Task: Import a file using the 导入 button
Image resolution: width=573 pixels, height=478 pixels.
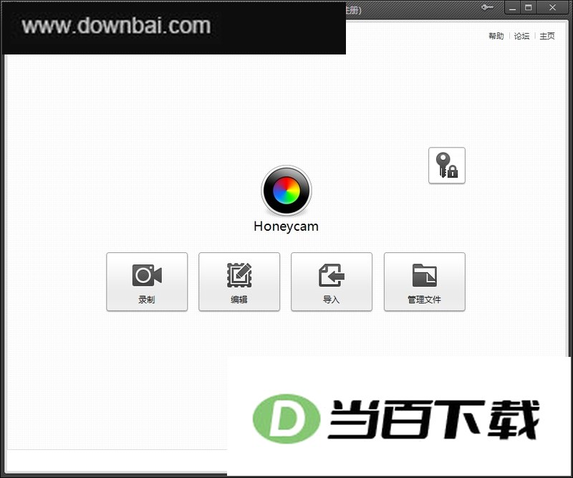Action: point(332,282)
